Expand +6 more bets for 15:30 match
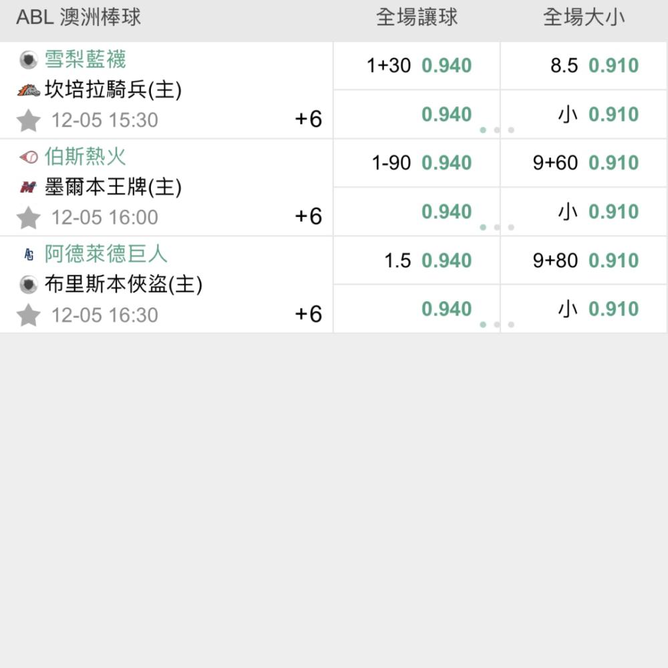The image size is (668, 668). coord(309,119)
